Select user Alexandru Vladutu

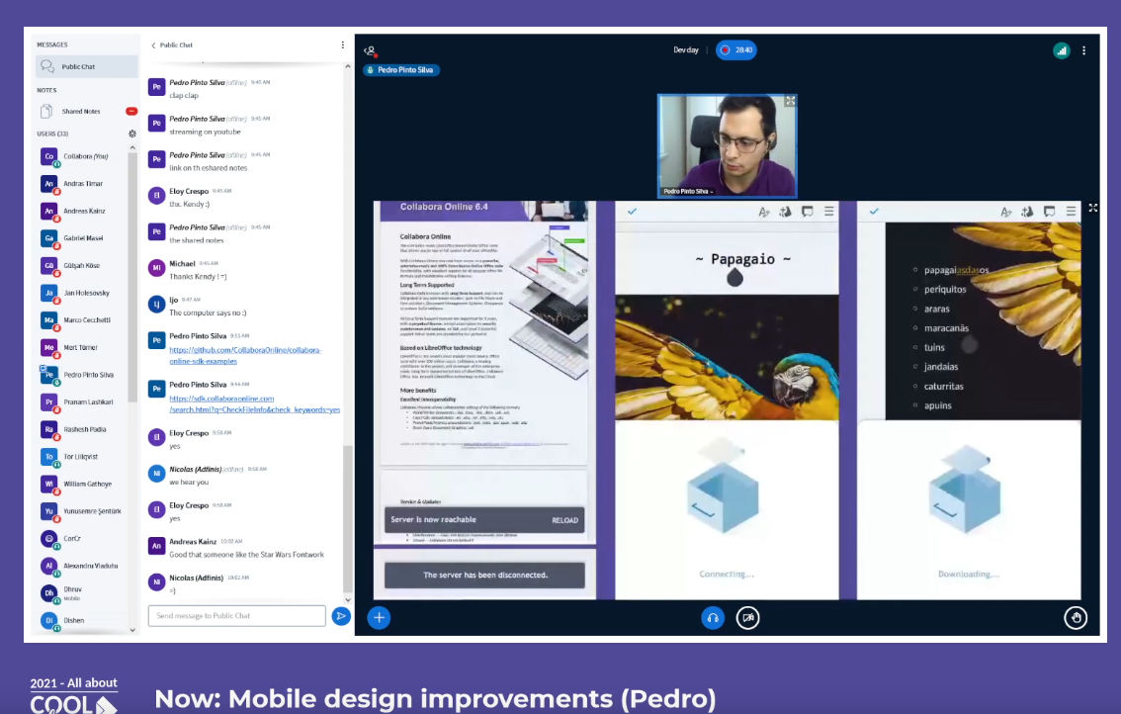coord(82,566)
